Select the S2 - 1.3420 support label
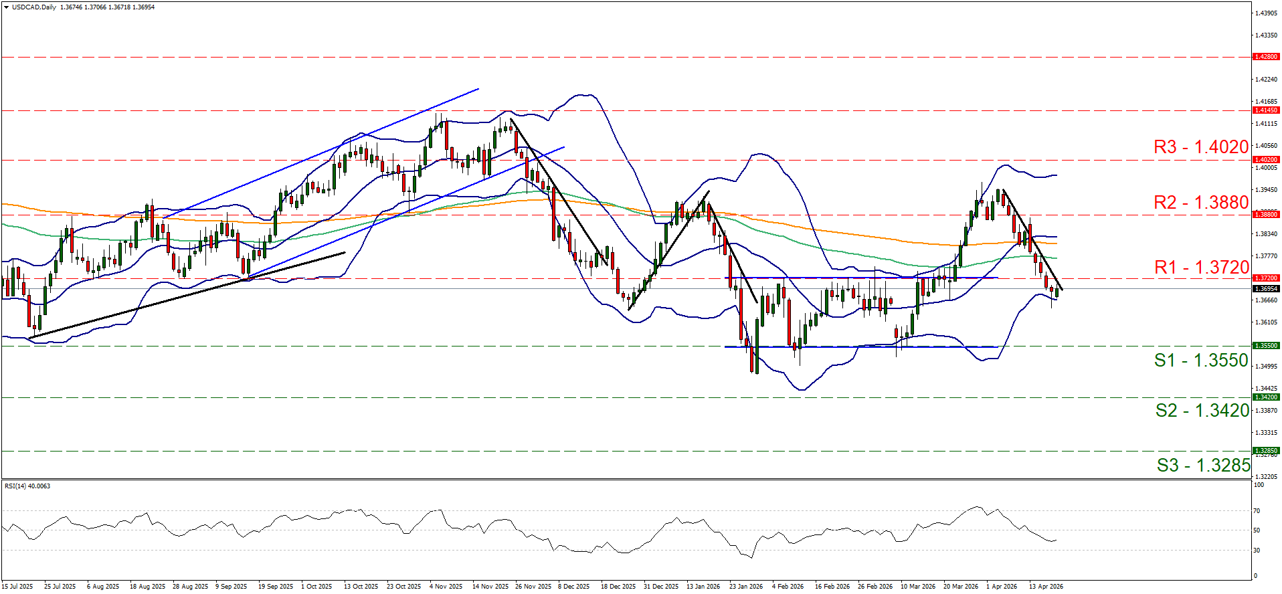This screenshot has height=594, width=1282. click(1202, 411)
